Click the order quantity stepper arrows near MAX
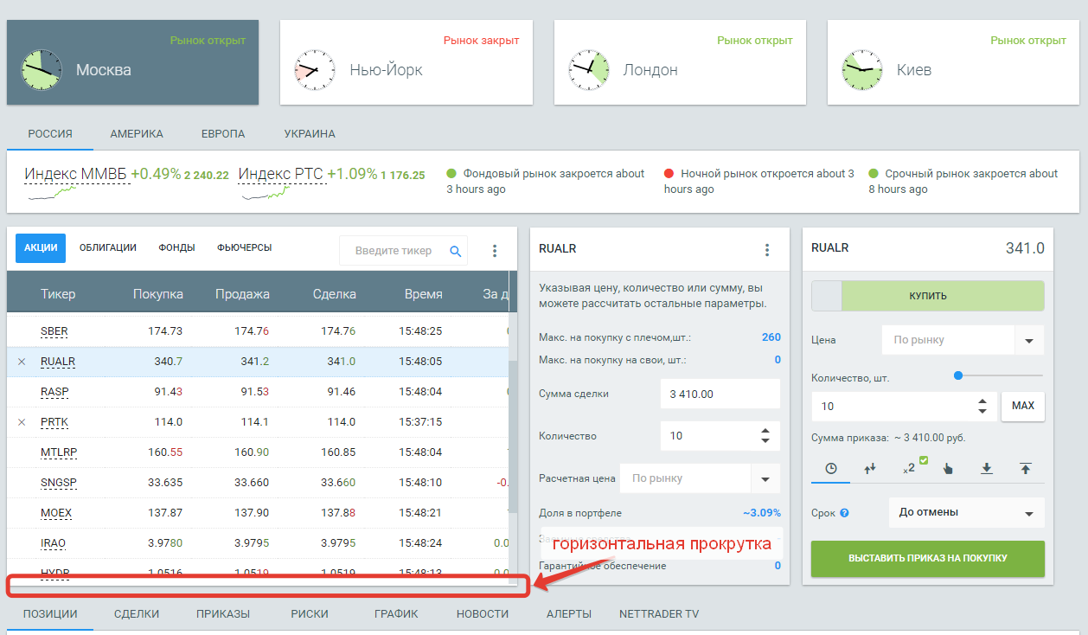The height and width of the screenshot is (635, 1088). (982, 406)
